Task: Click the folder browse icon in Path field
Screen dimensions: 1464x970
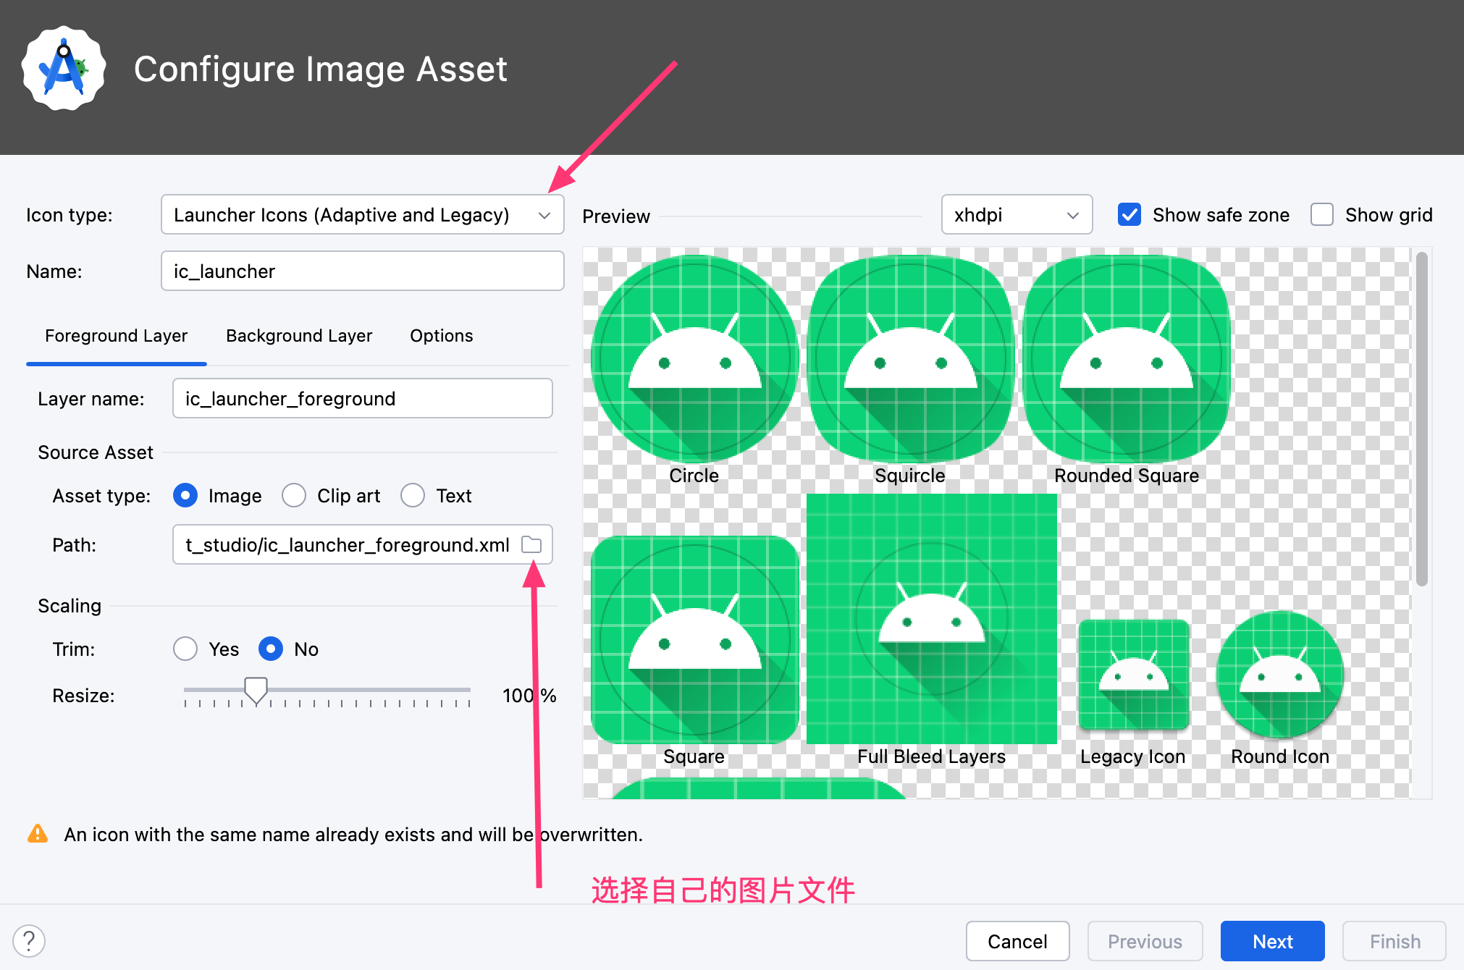Action: click(x=531, y=544)
